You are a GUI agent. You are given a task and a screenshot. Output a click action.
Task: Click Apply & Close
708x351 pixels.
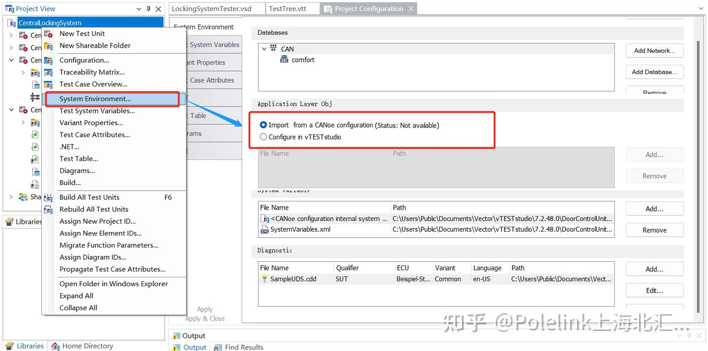[205, 318]
